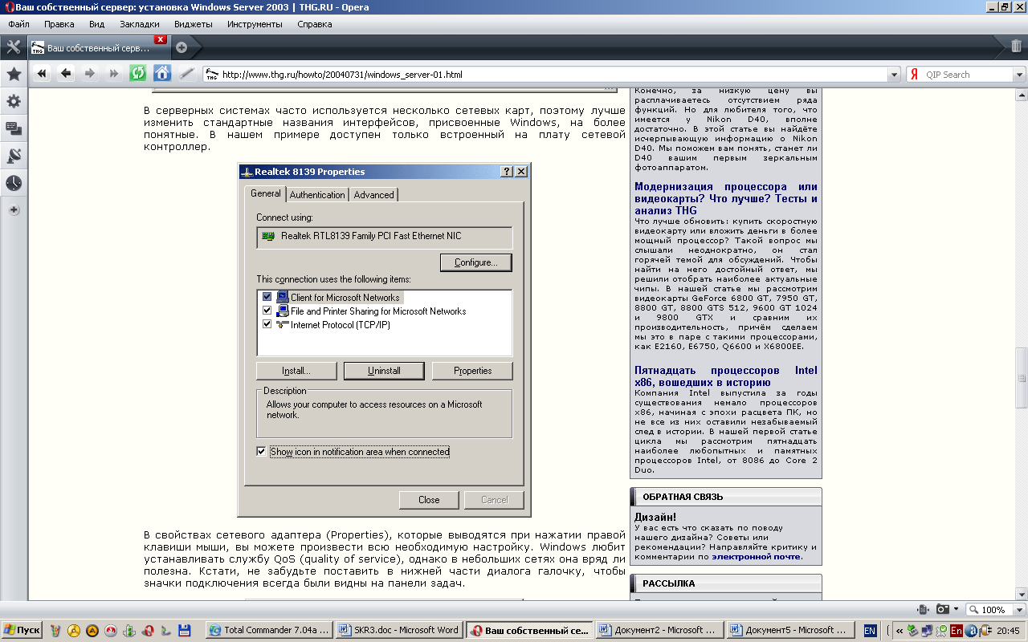Image resolution: width=1028 pixels, height=642 pixels.
Task: Toggle Show icon in notification area checkbox
Action: point(261,452)
